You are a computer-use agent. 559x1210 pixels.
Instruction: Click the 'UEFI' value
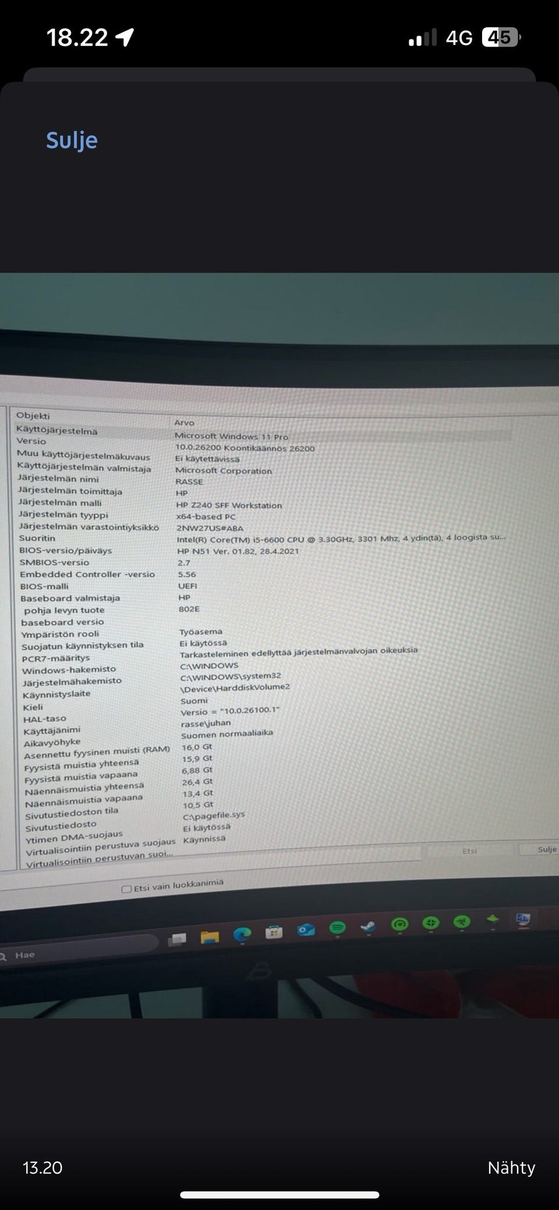pyautogui.click(x=187, y=586)
